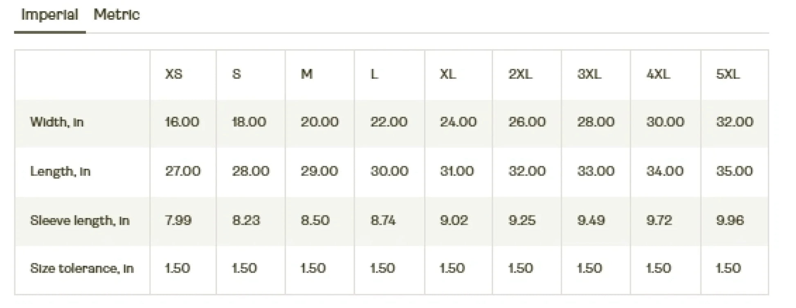Click the 32.00 width value for 5XL
The width and height of the screenshot is (796, 308).
735,122
